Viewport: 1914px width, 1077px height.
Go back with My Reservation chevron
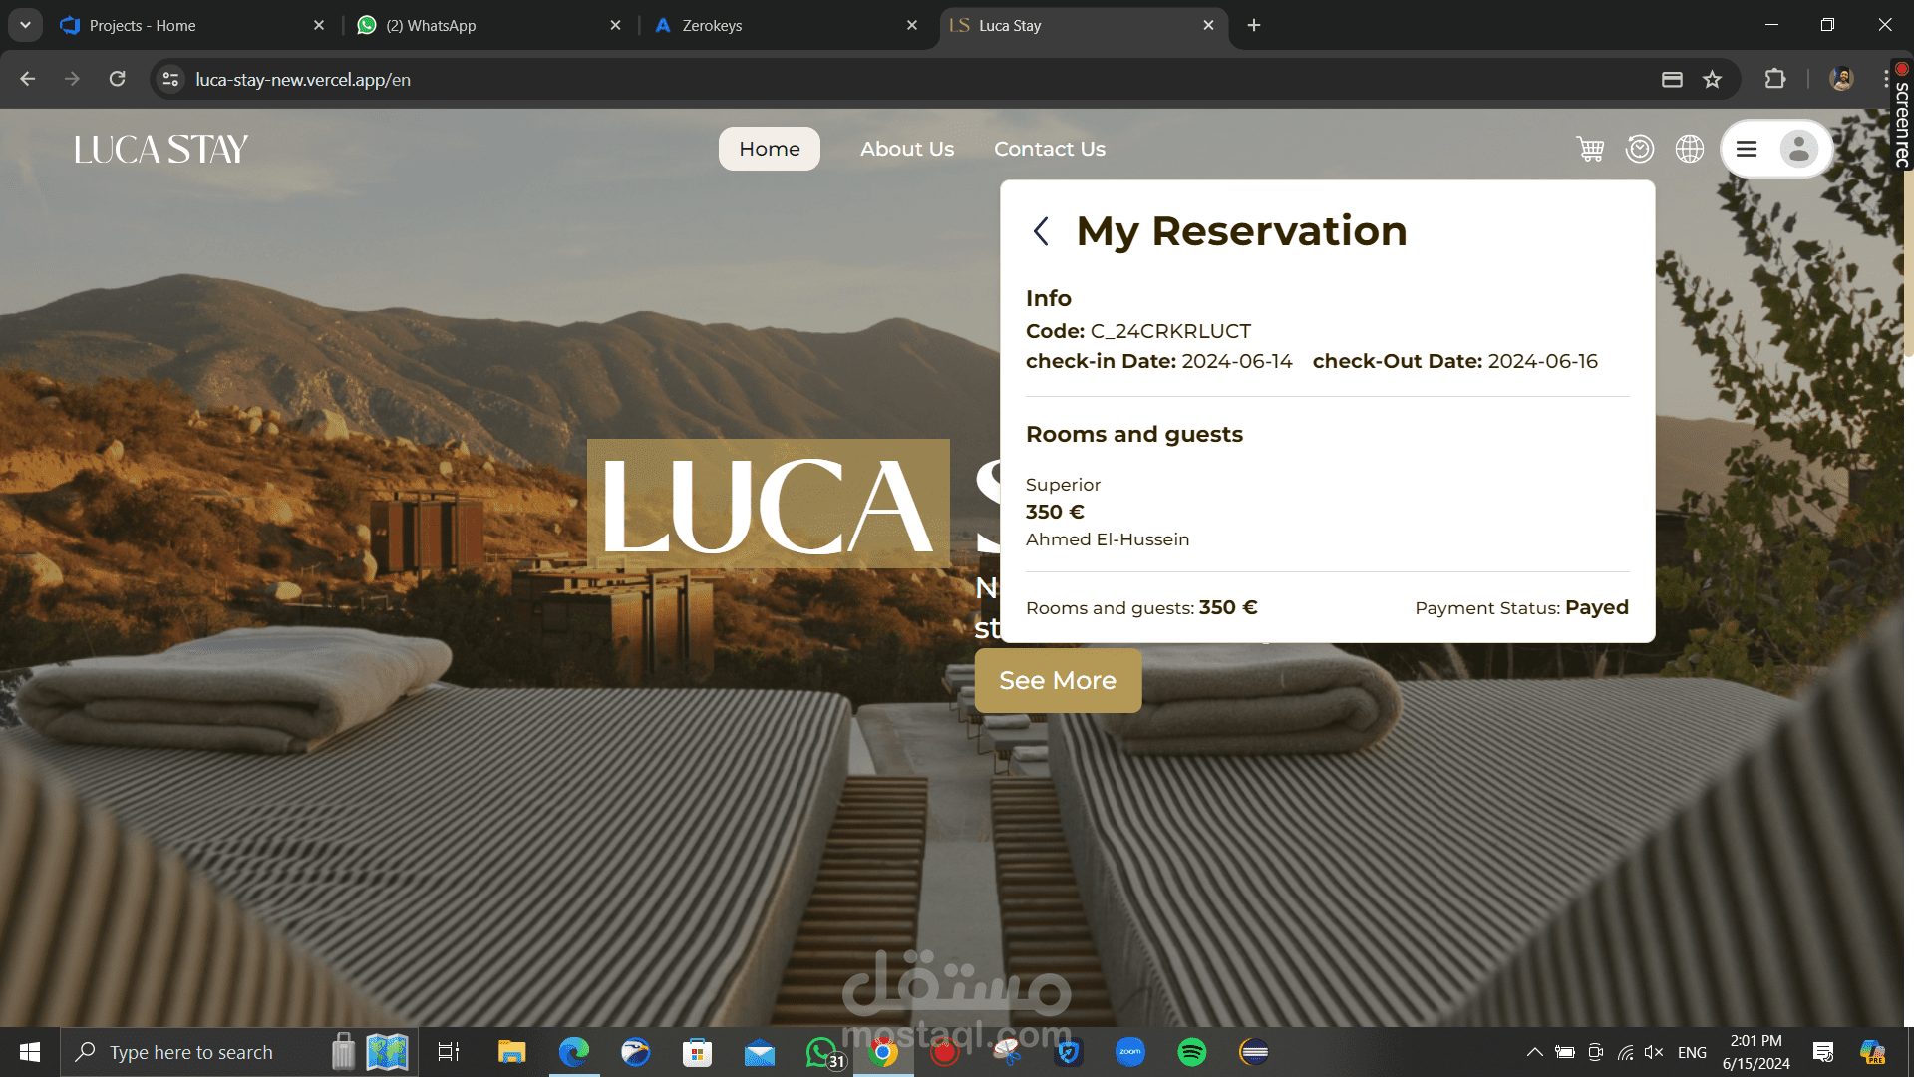[1041, 231]
